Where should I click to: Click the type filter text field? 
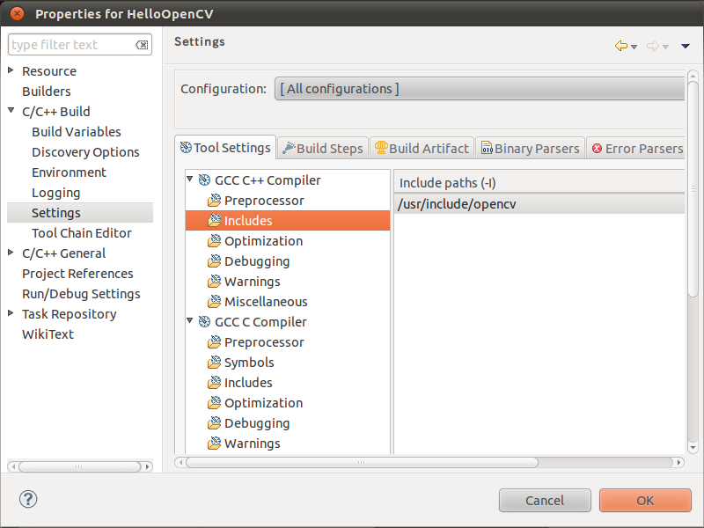80,45
